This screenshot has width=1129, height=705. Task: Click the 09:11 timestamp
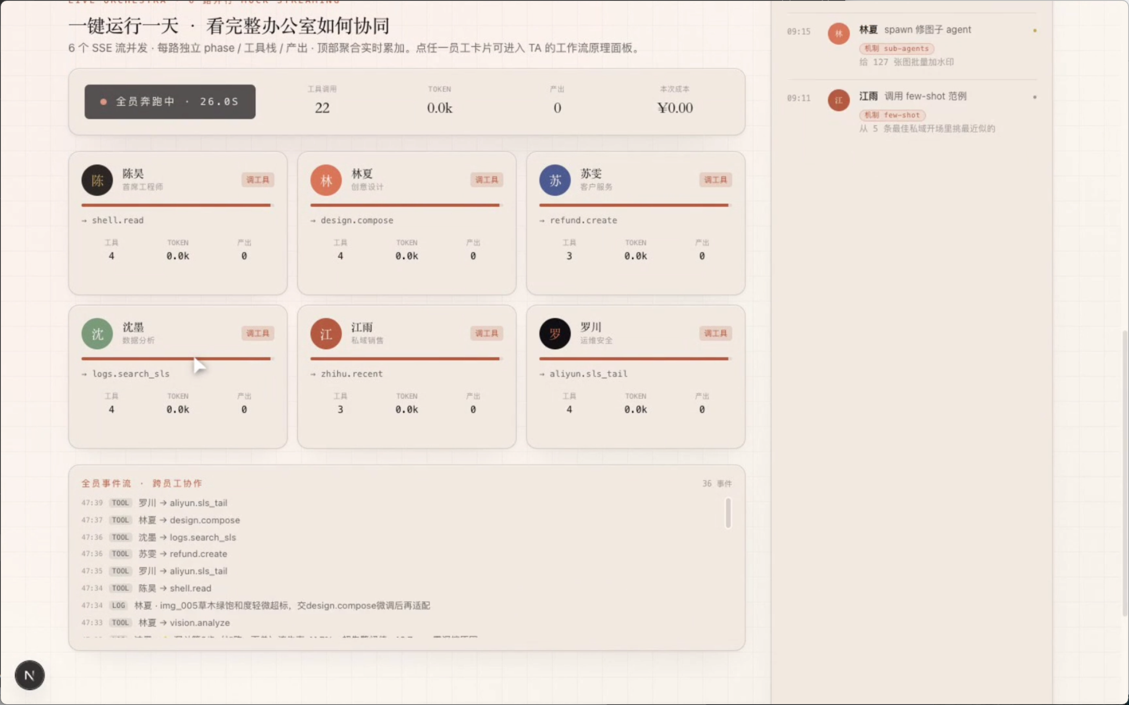pyautogui.click(x=798, y=98)
